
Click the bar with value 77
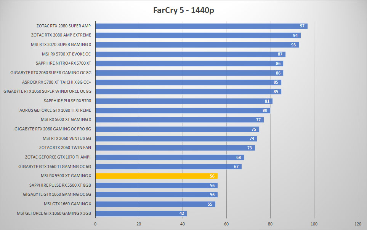pos(179,120)
